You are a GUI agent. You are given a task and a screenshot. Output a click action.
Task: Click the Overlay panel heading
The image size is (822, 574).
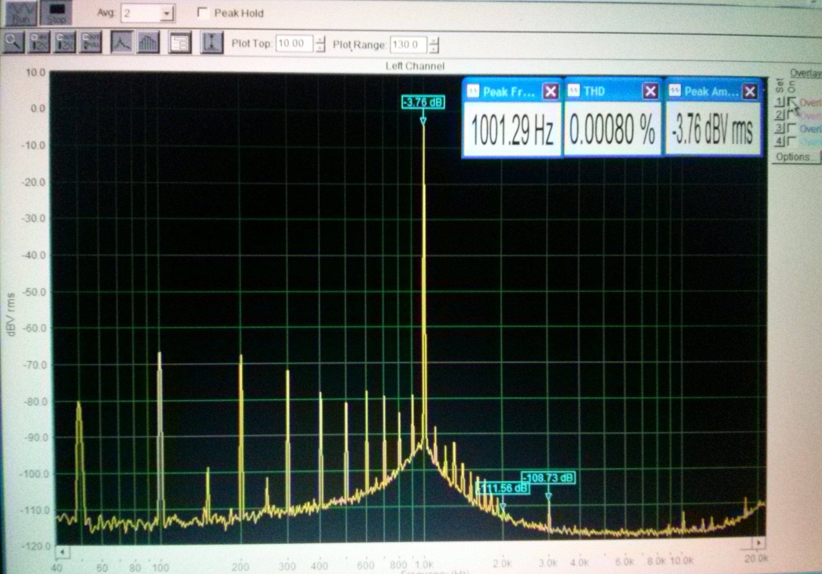[805, 73]
